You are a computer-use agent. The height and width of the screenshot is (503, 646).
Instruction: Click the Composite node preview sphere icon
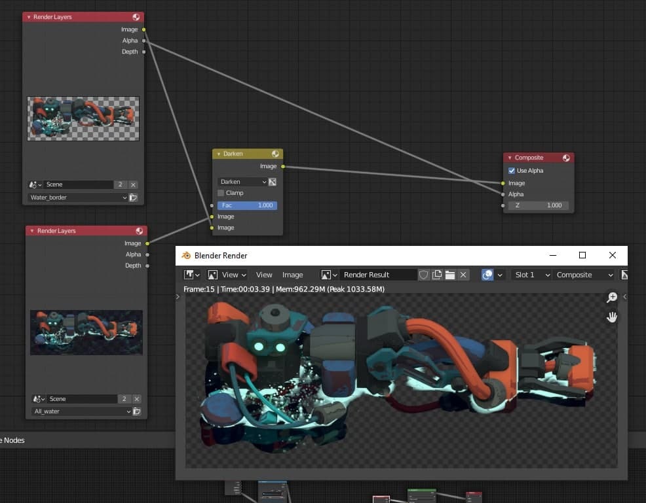566,158
